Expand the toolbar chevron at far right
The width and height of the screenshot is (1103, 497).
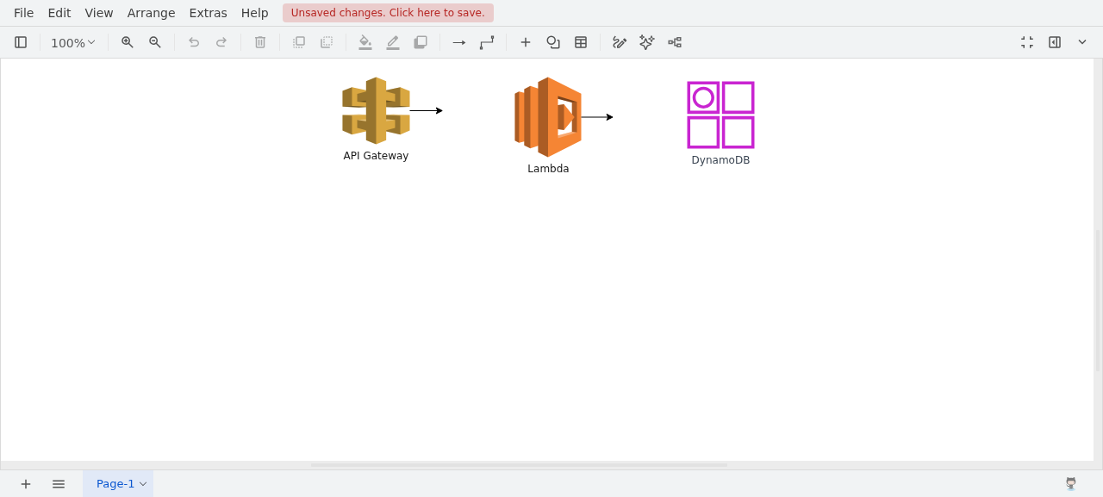1082,42
